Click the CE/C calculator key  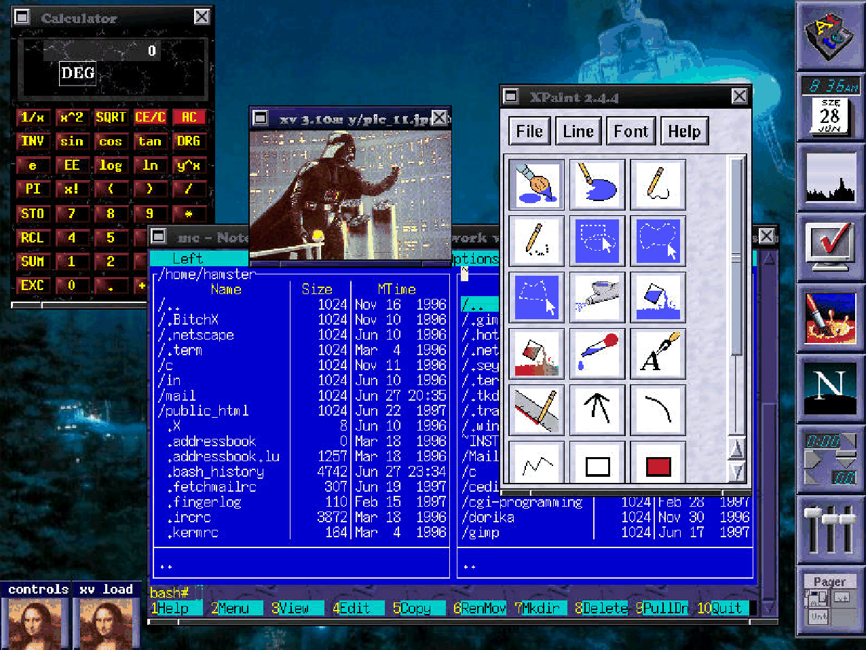pyautogui.click(x=150, y=117)
